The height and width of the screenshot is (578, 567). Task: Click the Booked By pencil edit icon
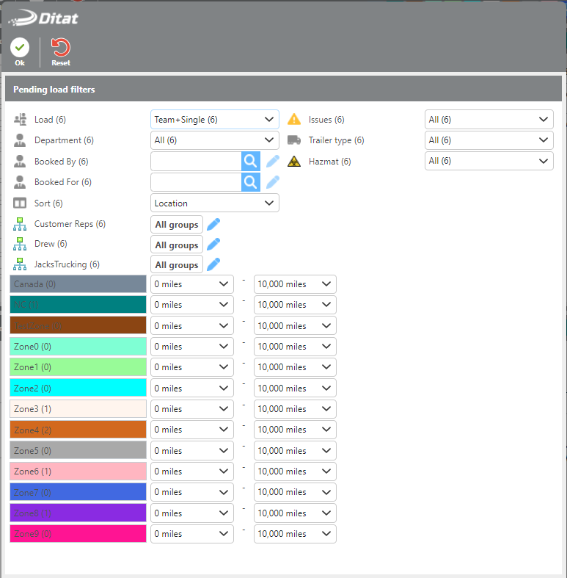tap(273, 162)
